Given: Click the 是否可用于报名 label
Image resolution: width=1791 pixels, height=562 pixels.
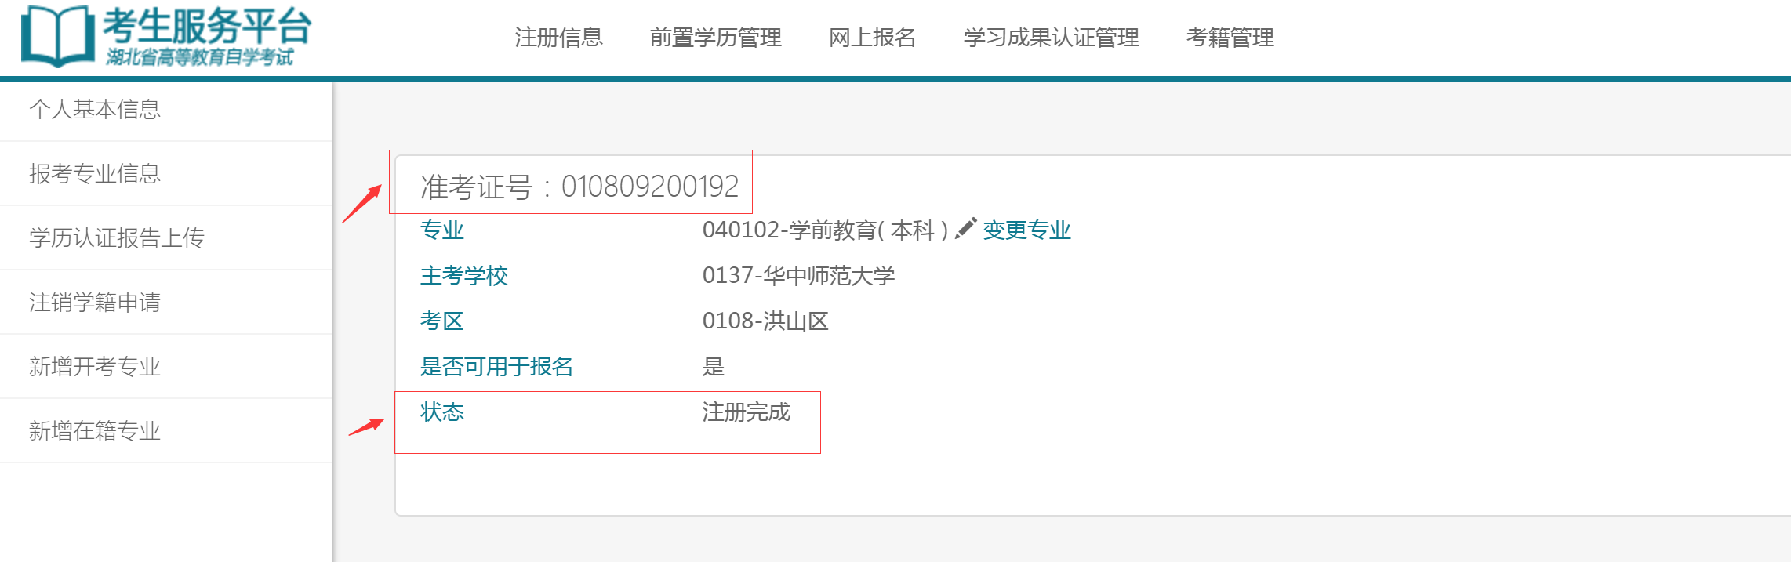Looking at the screenshot, I should tap(496, 366).
